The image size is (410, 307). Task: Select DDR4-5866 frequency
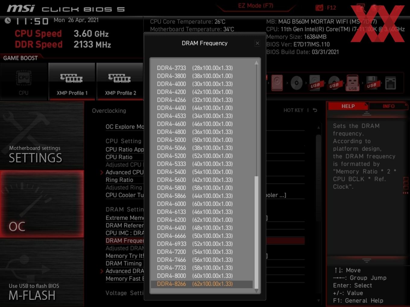coord(202,196)
